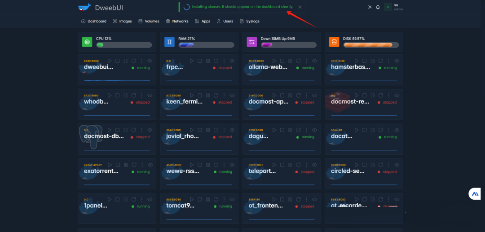Open three-dot menu on dagu container
This screenshot has width=485, height=232.
pyautogui.click(x=307, y=130)
